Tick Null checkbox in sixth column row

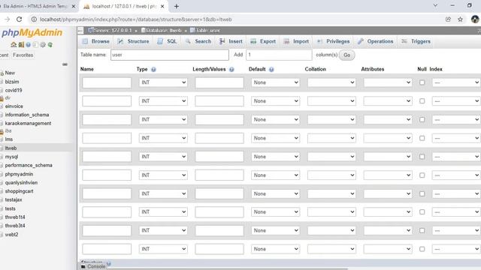point(422,175)
